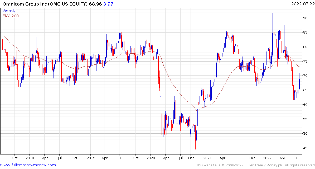Click the Omnicom Group Inc chart title
315x169 pixels.
coord(45,4)
